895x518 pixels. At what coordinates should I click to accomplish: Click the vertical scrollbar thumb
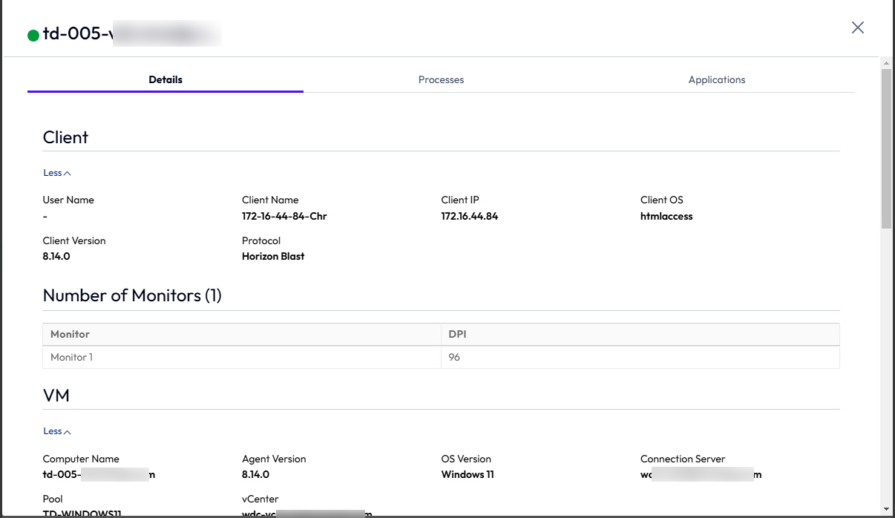pos(885,148)
